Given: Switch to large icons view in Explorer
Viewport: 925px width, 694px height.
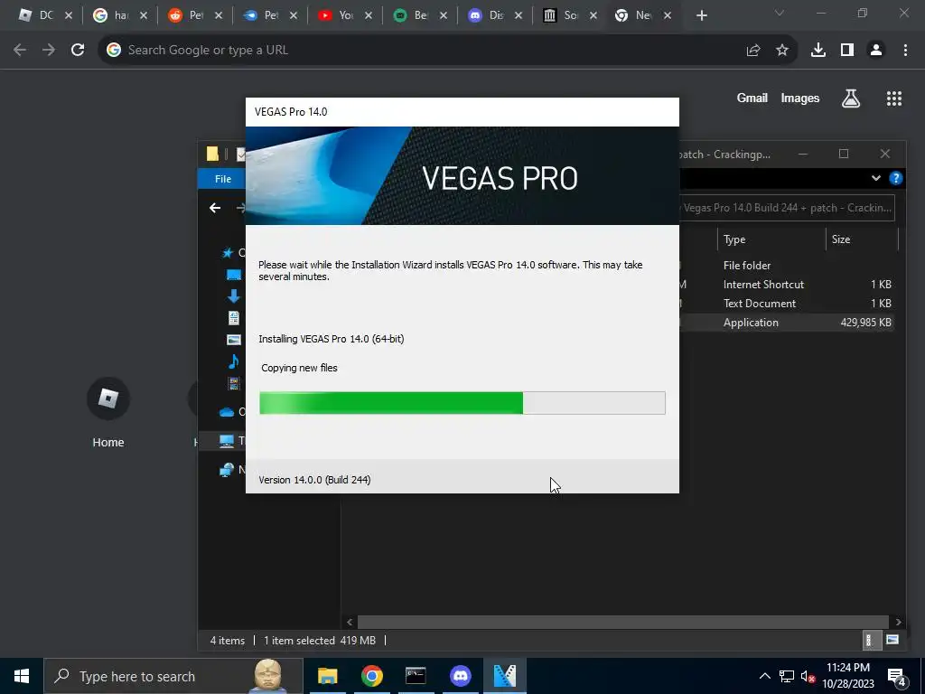Looking at the screenshot, I should pyautogui.click(x=892, y=641).
